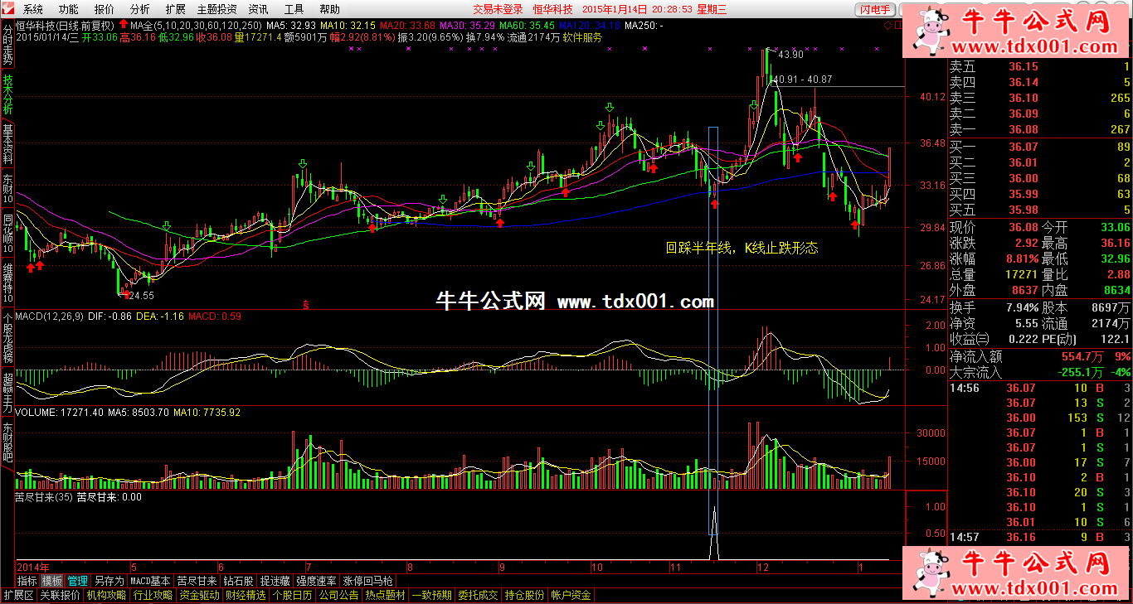Click 交易未登录 login link

498,9
